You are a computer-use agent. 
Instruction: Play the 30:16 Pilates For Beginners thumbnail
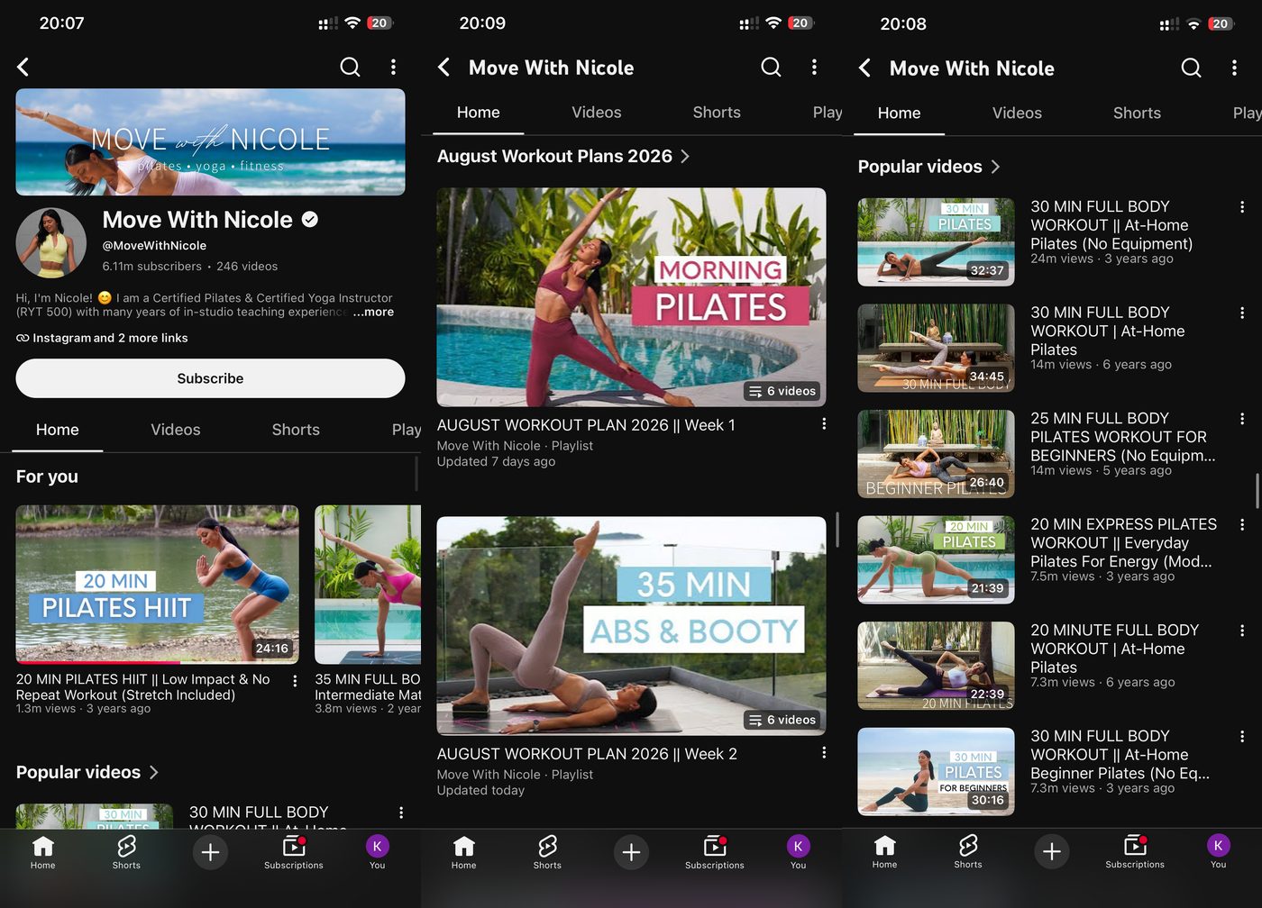click(x=936, y=771)
